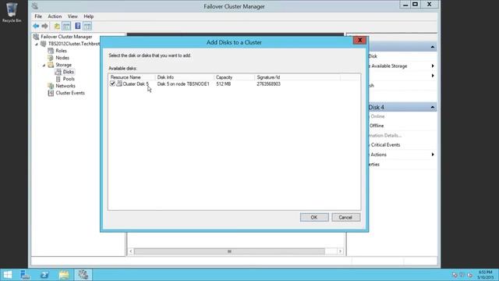This screenshot has width=499, height=281.
Task: Uncheck the Cluster Disk 5 checkbox
Action: point(112,84)
